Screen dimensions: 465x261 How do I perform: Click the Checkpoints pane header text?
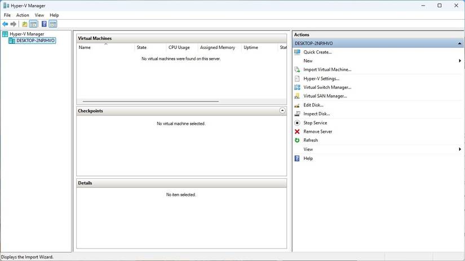(x=90, y=111)
